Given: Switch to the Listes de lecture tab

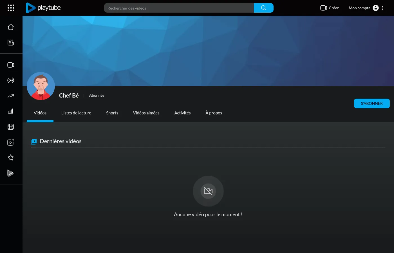Looking at the screenshot, I should coord(76,113).
